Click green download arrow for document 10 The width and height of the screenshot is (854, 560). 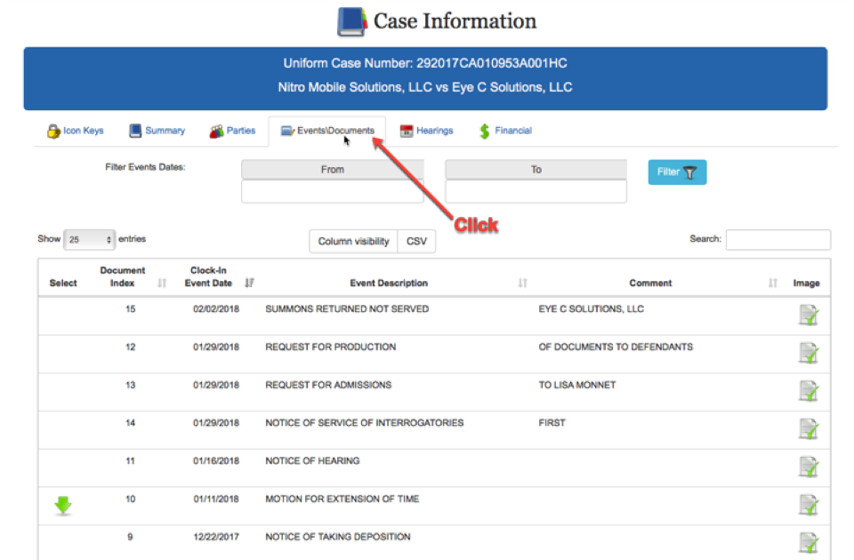click(62, 506)
